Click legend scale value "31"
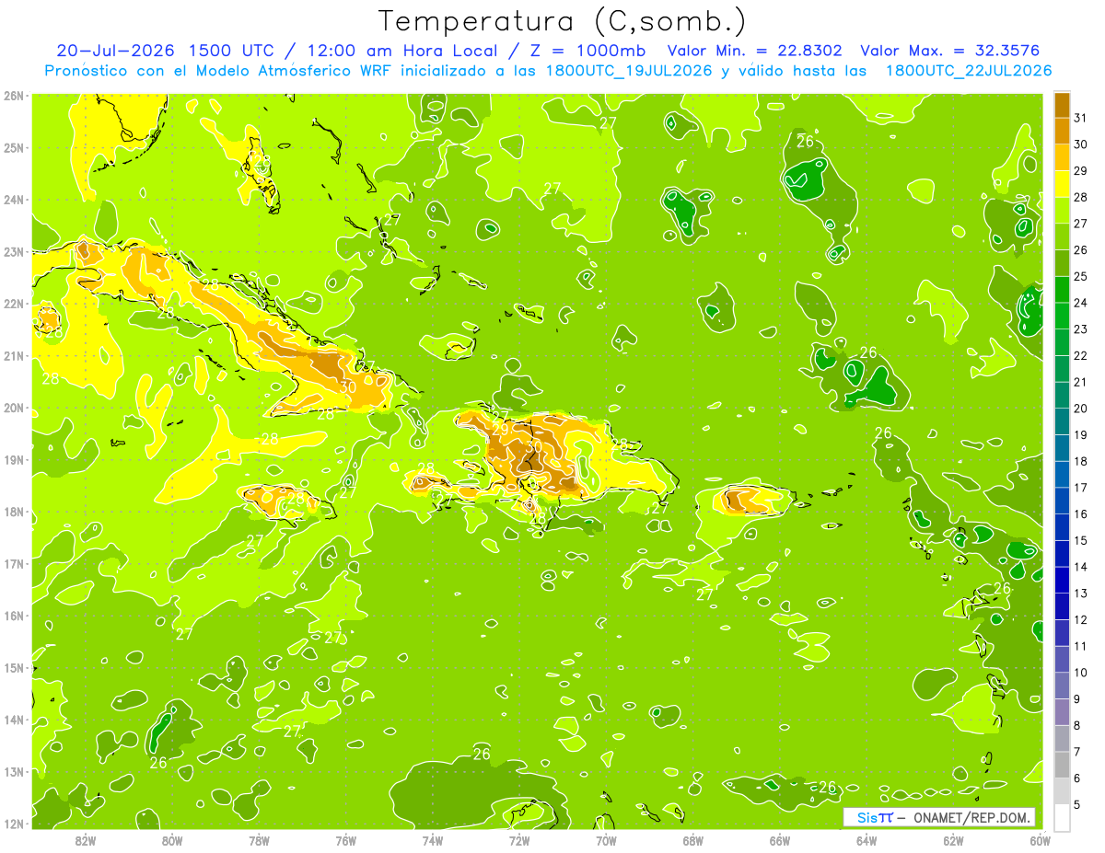This screenshot has width=1105, height=853. [x=1080, y=118]
